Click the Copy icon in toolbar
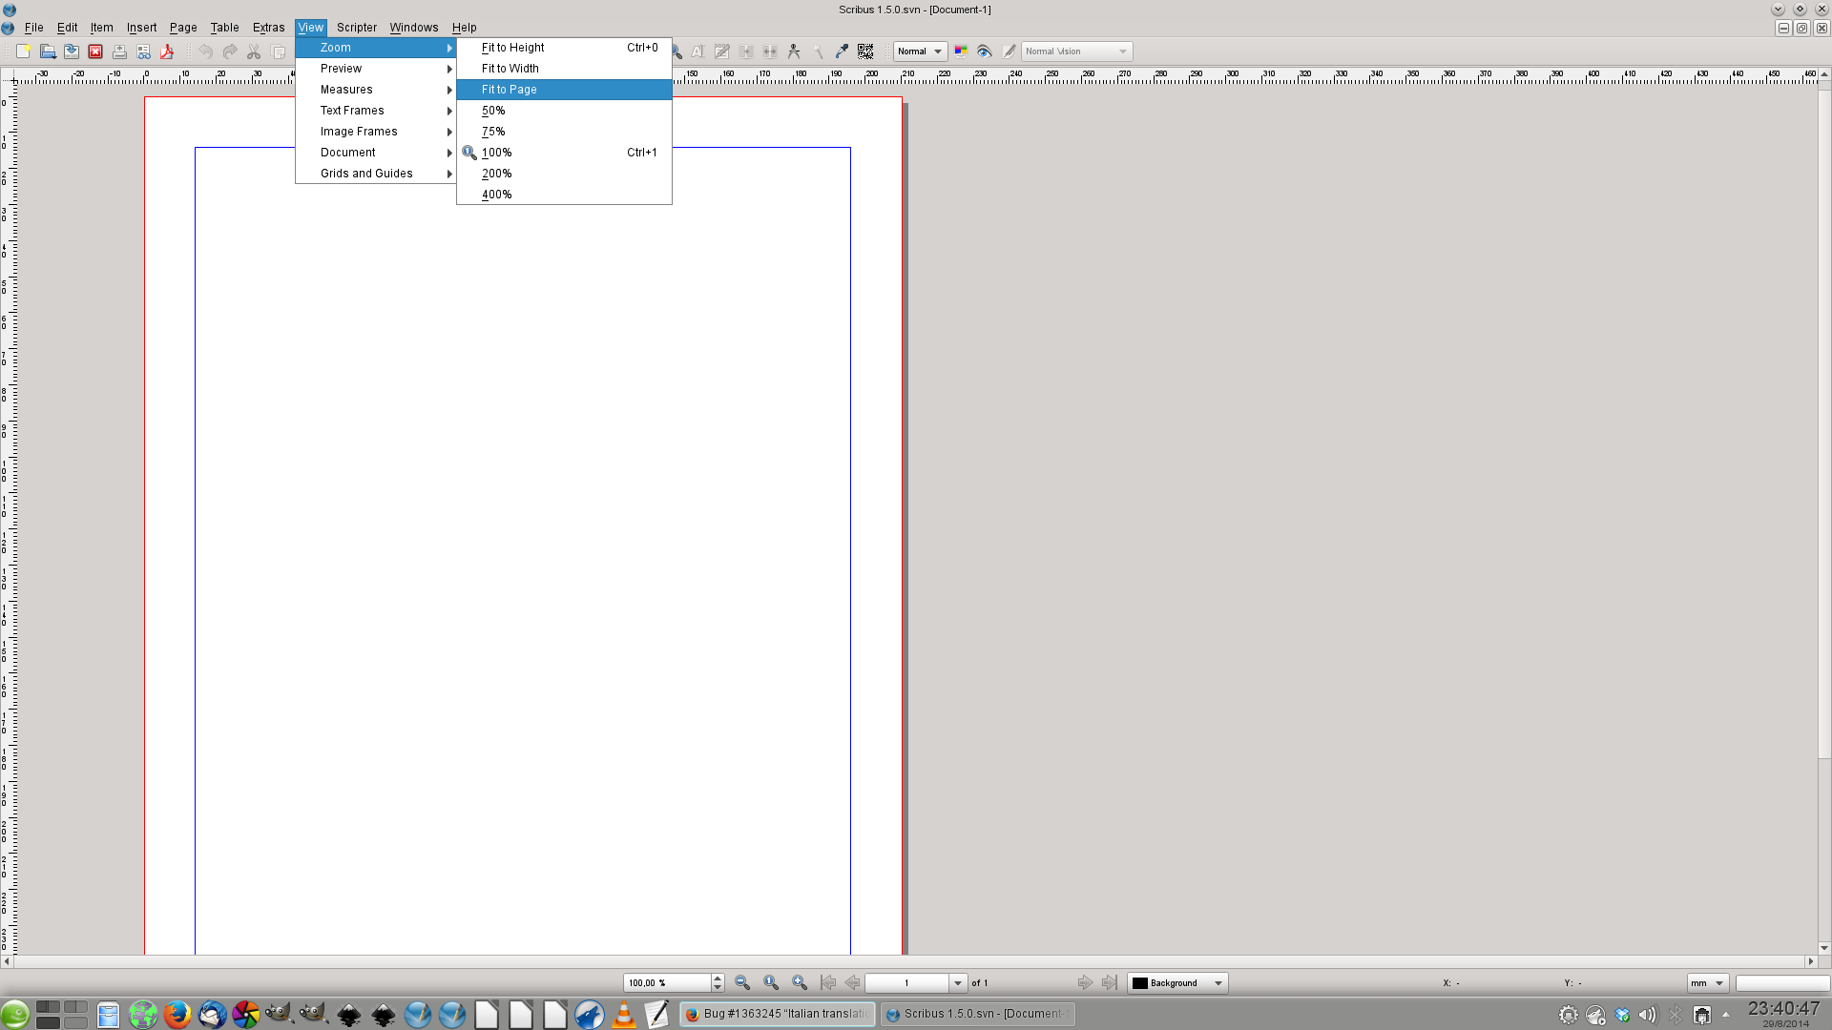 tap(278, 51)
